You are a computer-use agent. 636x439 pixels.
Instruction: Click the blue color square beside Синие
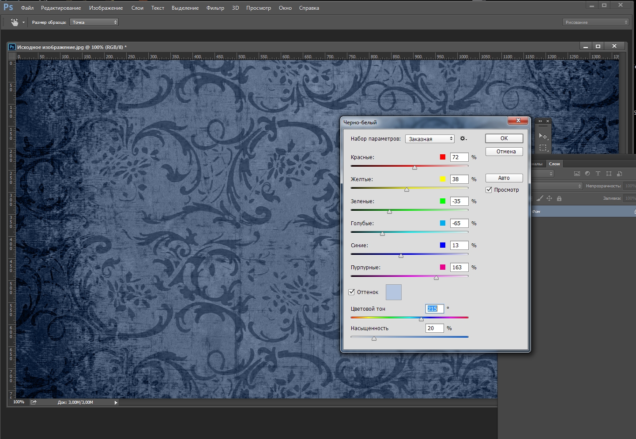click(x=443, y=245)
